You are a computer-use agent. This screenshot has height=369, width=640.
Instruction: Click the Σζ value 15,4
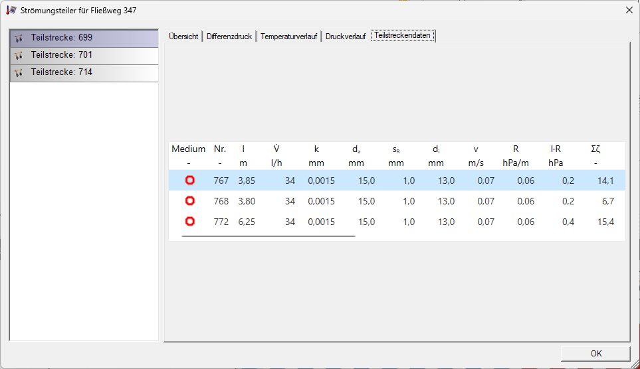pyautogui.click(x=605, y=222)
